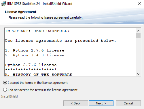Click the installer icon in the title bar

pyautogui.click(x=3, y=4)
